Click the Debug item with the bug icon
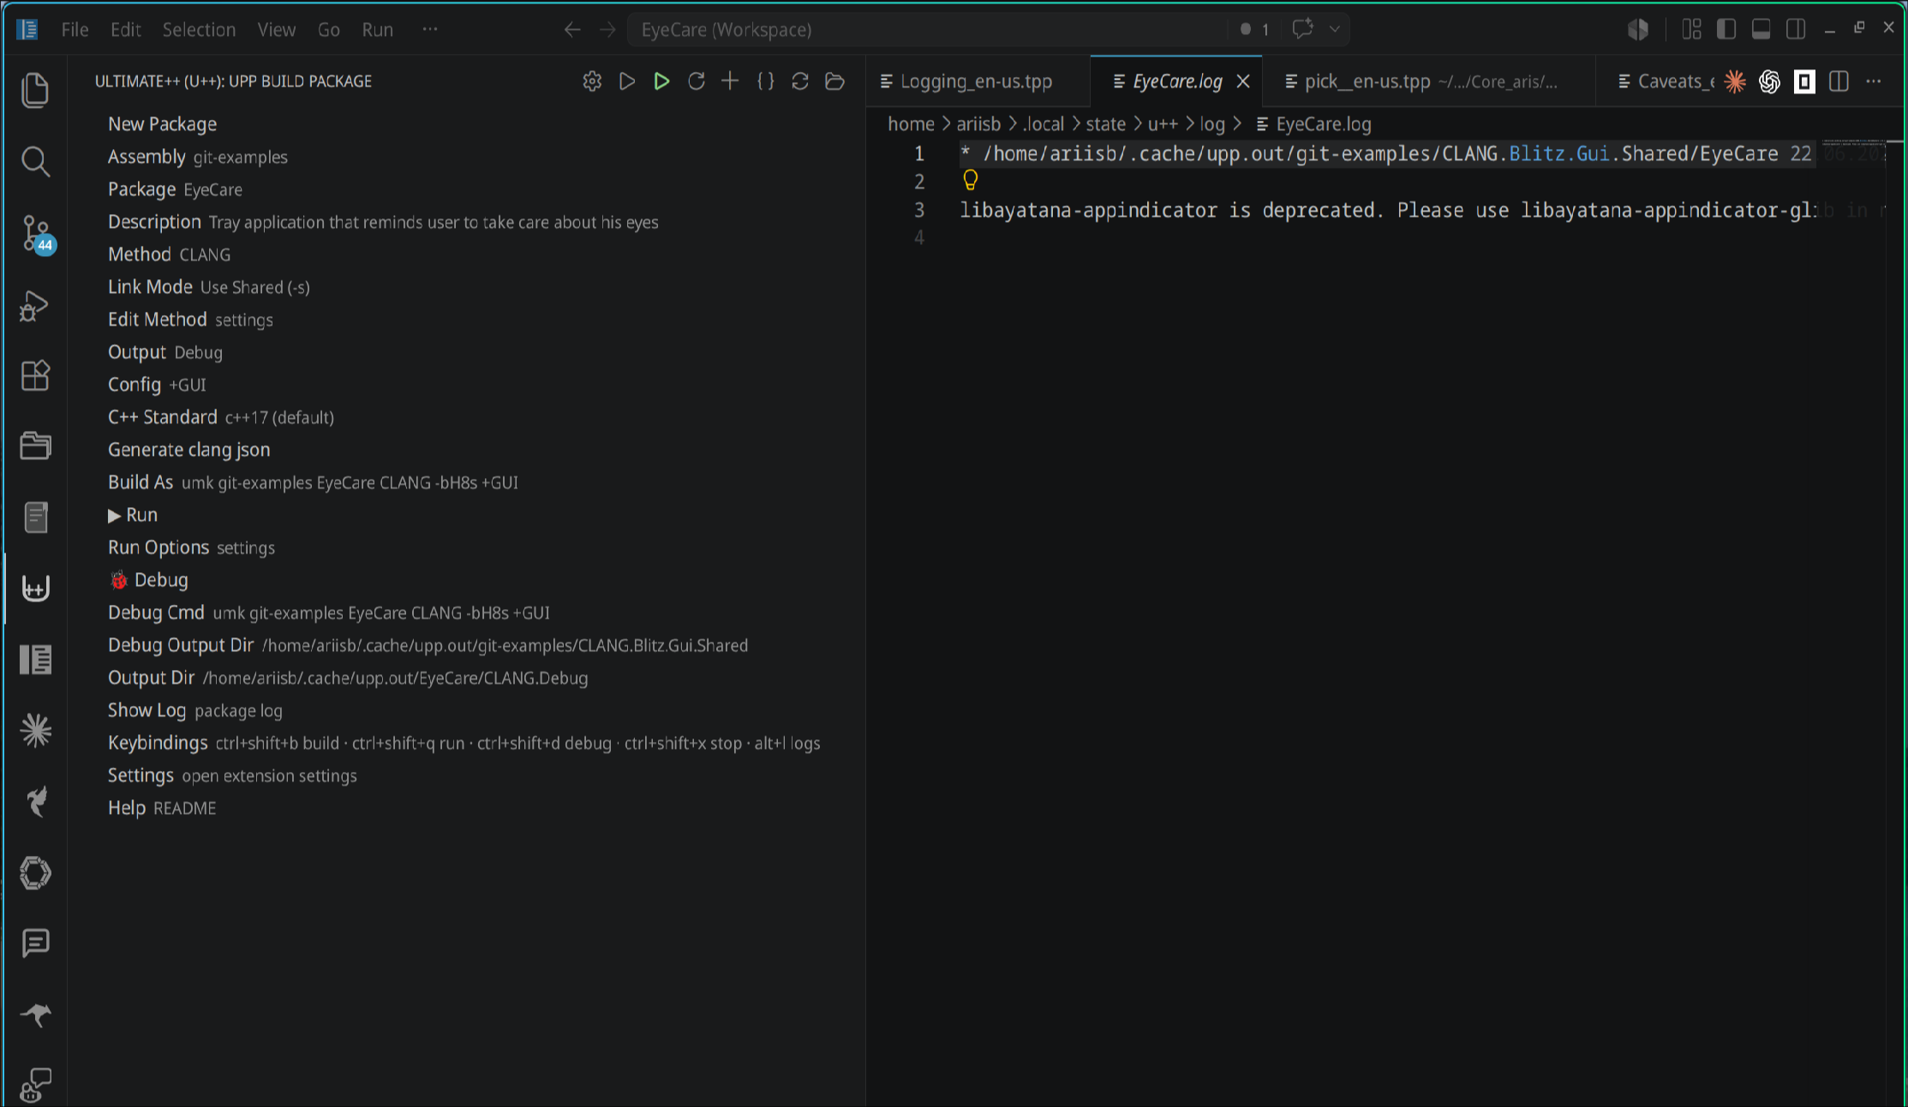 [x=148, y=580]
